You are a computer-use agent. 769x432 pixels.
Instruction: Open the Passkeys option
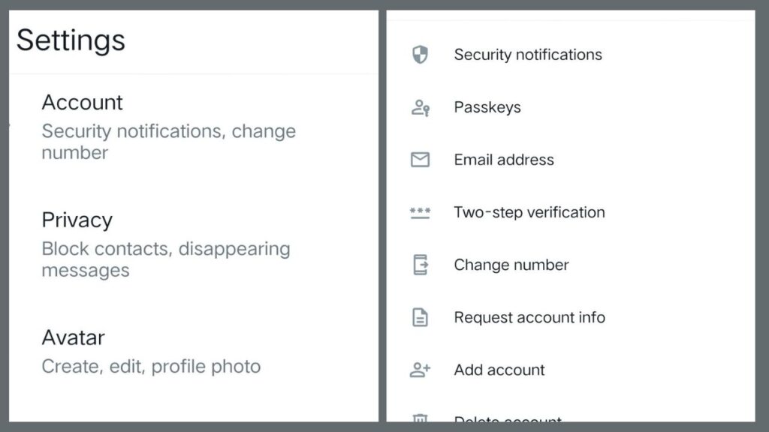click(487, 106)
